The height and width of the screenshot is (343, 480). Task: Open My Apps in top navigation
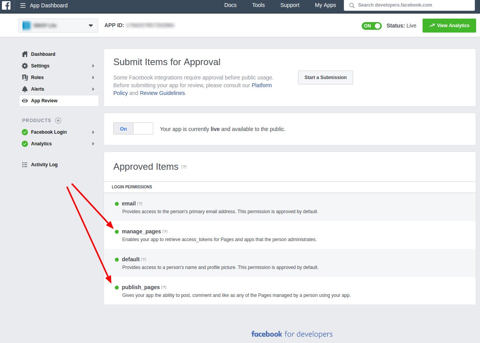325,5
